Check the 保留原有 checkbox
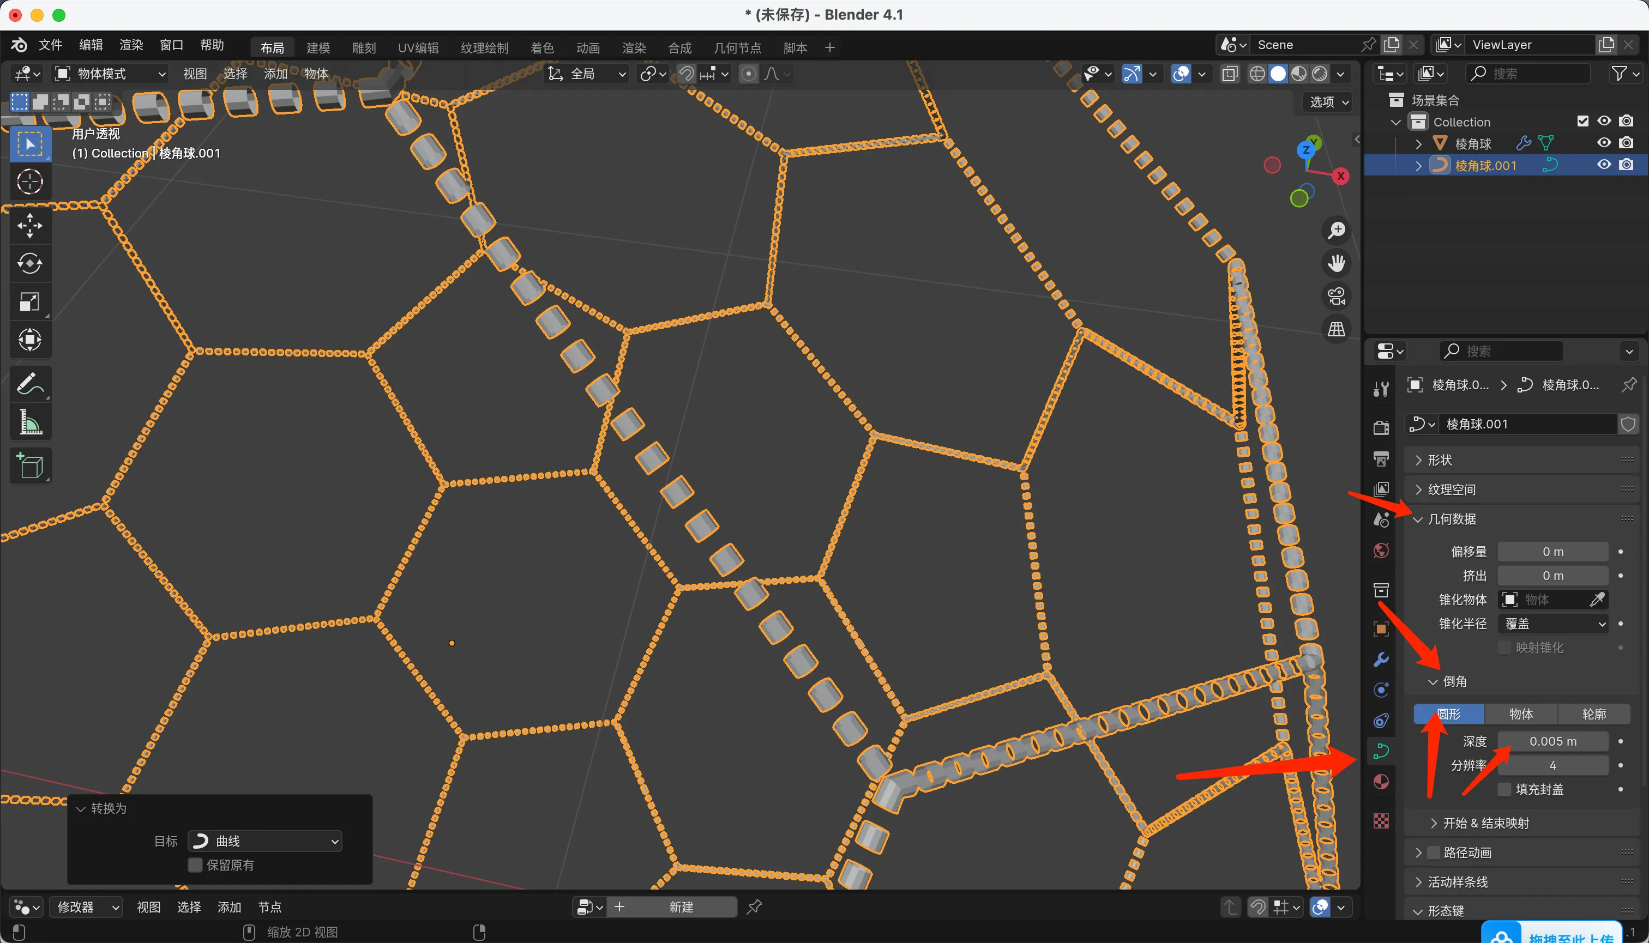 [195, 865]
